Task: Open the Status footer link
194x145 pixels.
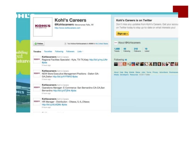Action: point(138,72)
